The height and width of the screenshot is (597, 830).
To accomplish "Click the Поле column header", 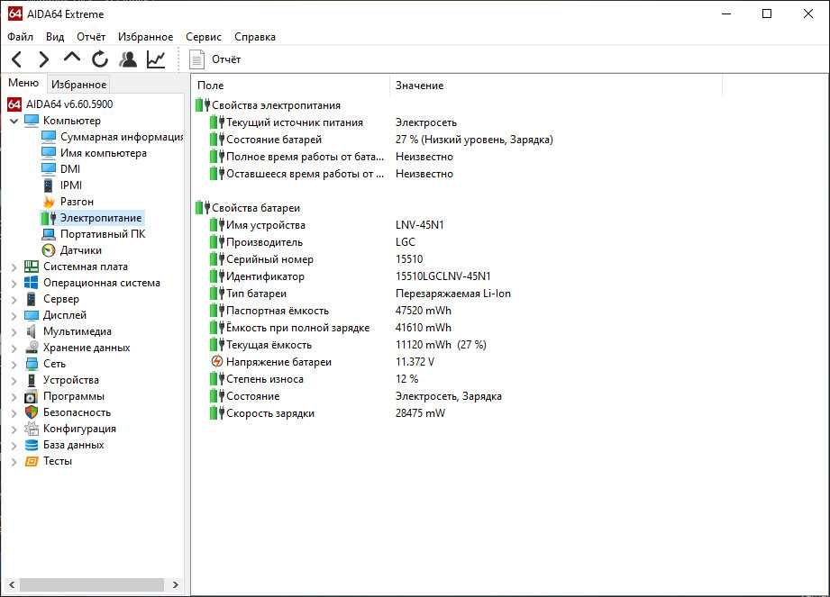I will point(290,86).
